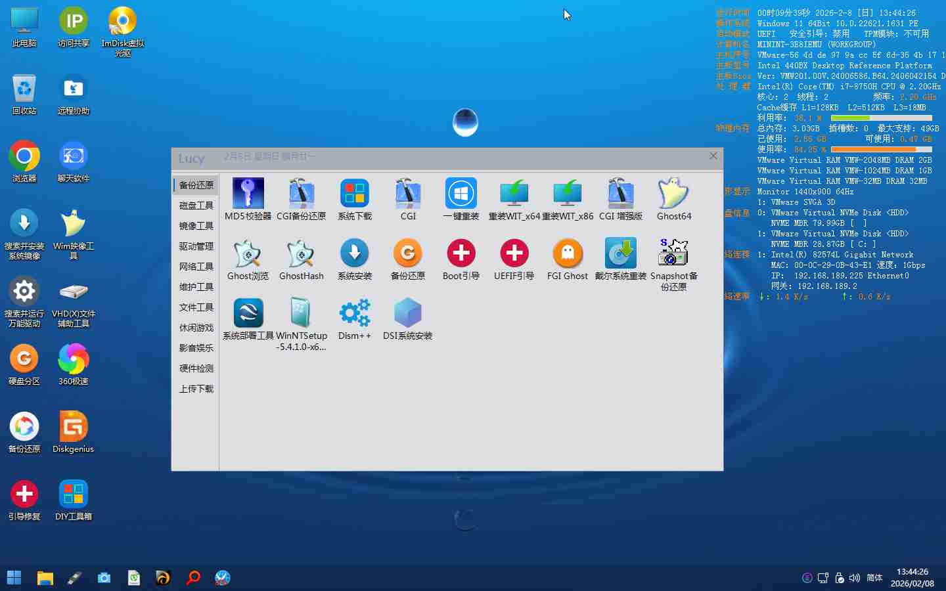The height and width of the screenshot is (591, 946).
Task: Open the Boot引导 repair tool
Action: [461, 254]
